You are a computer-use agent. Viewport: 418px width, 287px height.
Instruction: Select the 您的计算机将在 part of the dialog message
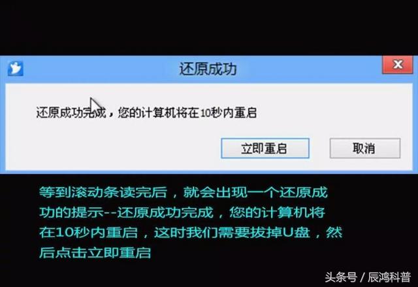159,113
